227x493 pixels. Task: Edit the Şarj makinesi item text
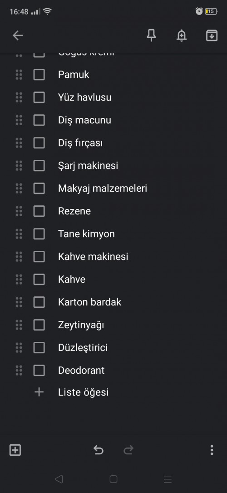(x=88, y=166)
